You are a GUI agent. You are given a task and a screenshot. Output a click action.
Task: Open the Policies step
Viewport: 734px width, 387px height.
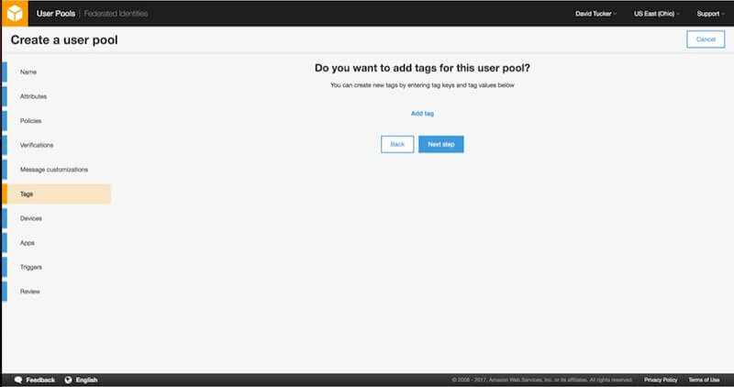point(30,121)
